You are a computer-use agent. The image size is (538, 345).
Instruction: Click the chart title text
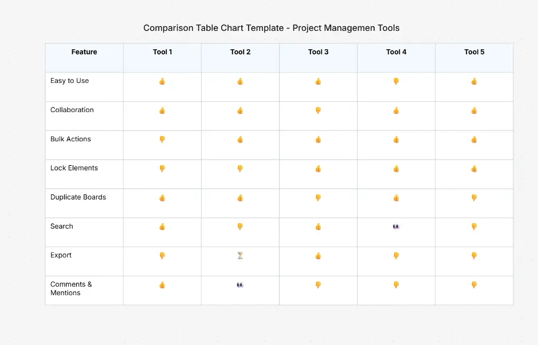271,28
